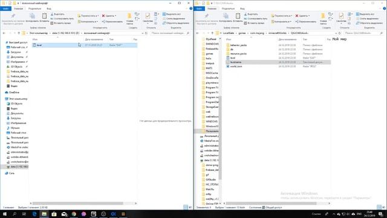Open the View tab in left window
The width and height of the screenshot is (387, 218).
coord(49,8)
